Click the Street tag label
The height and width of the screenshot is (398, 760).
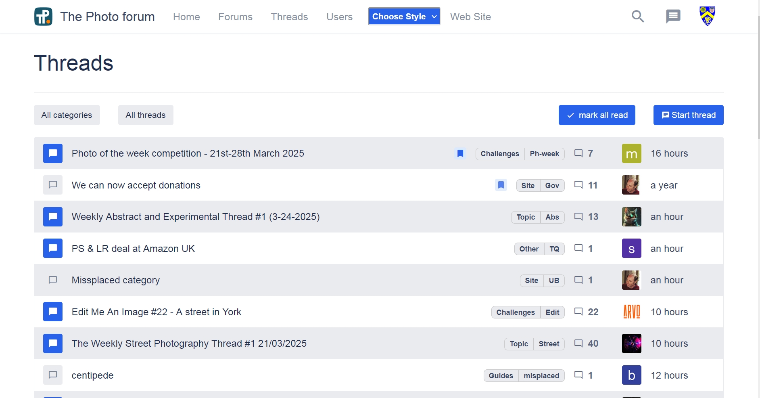tap(549, 344)
